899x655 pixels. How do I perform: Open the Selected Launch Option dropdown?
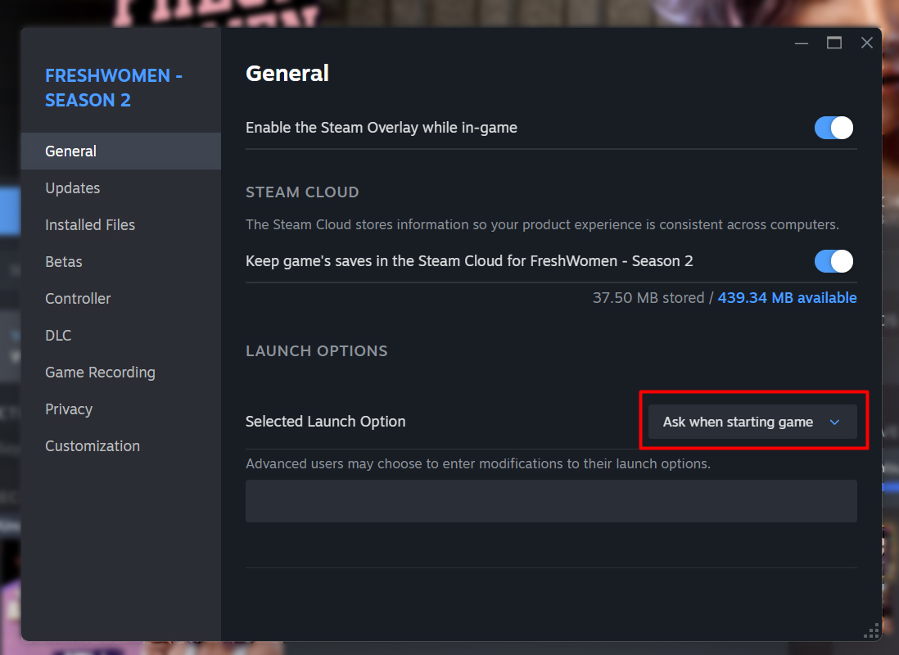(752, 422)
